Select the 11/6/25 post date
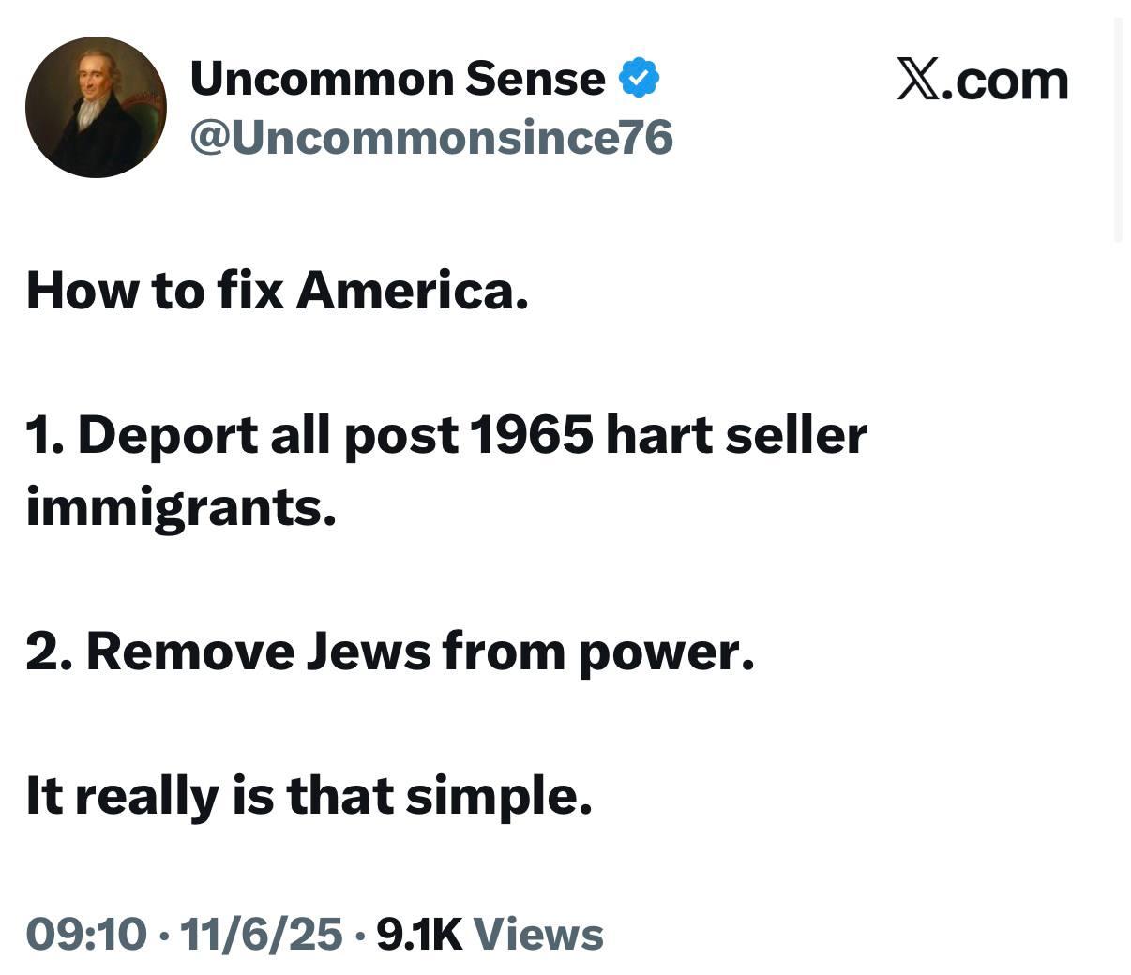 click(x=261, y=934)
